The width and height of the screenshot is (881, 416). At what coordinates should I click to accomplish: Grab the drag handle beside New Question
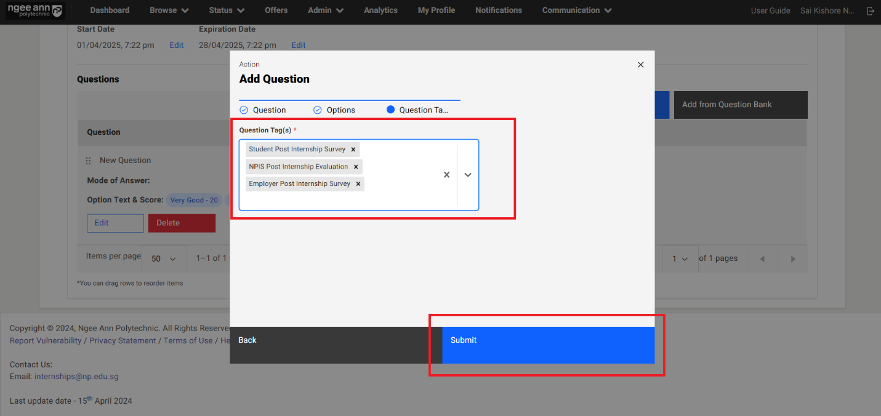[x=89, y=161]
